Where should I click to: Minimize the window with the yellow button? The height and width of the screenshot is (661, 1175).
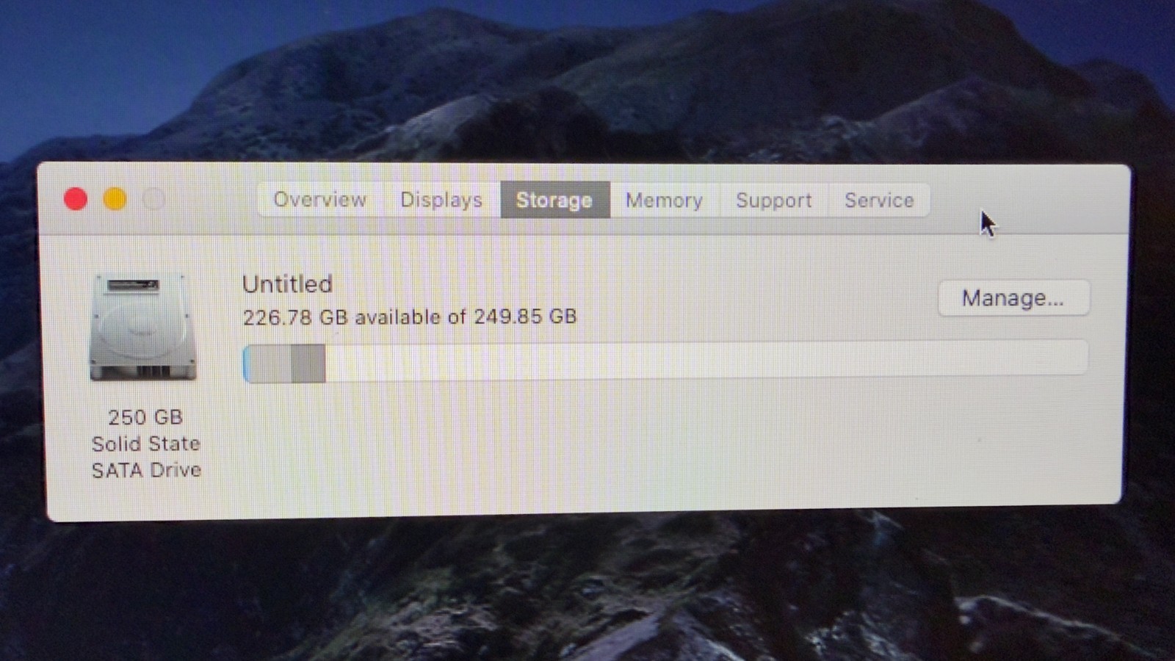pyautogui.click(x=115, y=199)
